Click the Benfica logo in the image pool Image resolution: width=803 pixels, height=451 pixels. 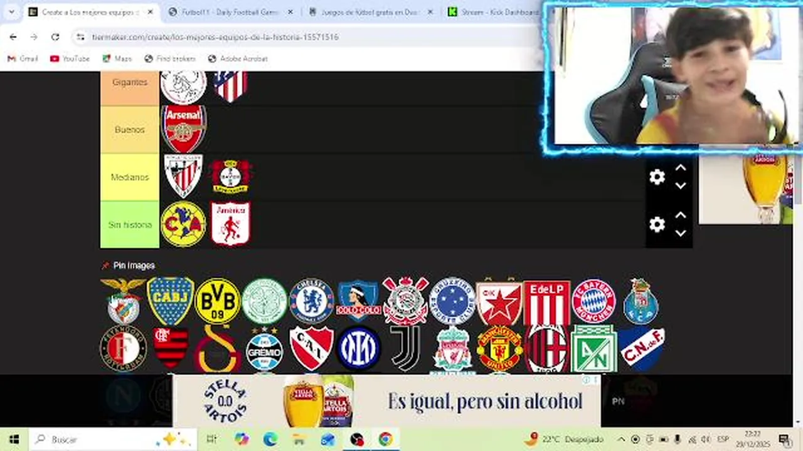click(123, 301)
